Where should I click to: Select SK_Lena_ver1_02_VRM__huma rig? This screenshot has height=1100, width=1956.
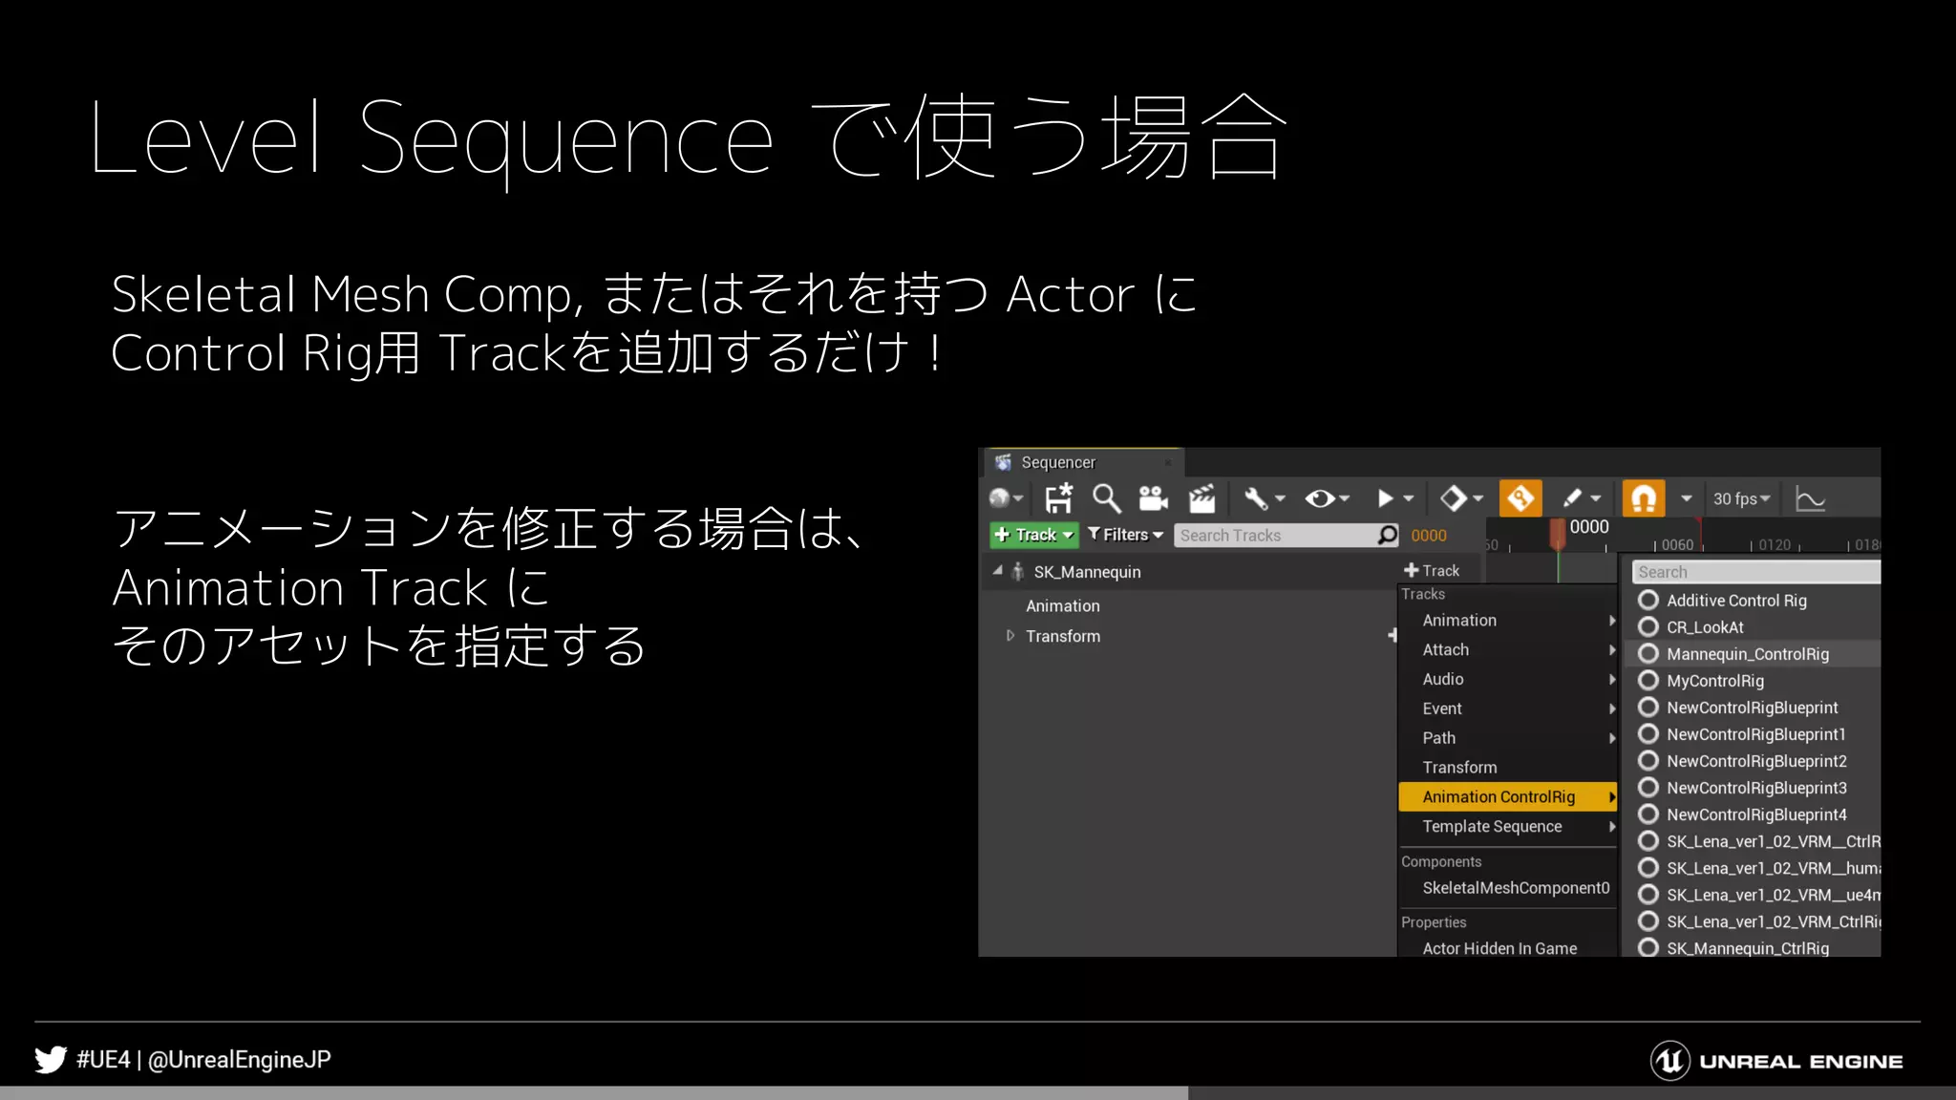1753,868
